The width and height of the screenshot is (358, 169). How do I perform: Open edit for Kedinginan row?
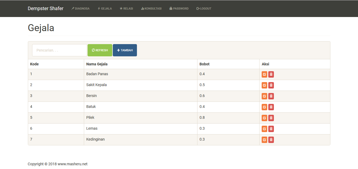tap(264, 140)
